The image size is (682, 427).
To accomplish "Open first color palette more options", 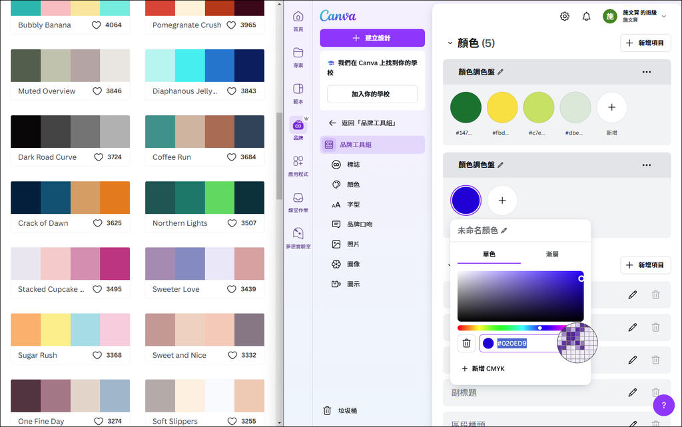I will [647, 72].
